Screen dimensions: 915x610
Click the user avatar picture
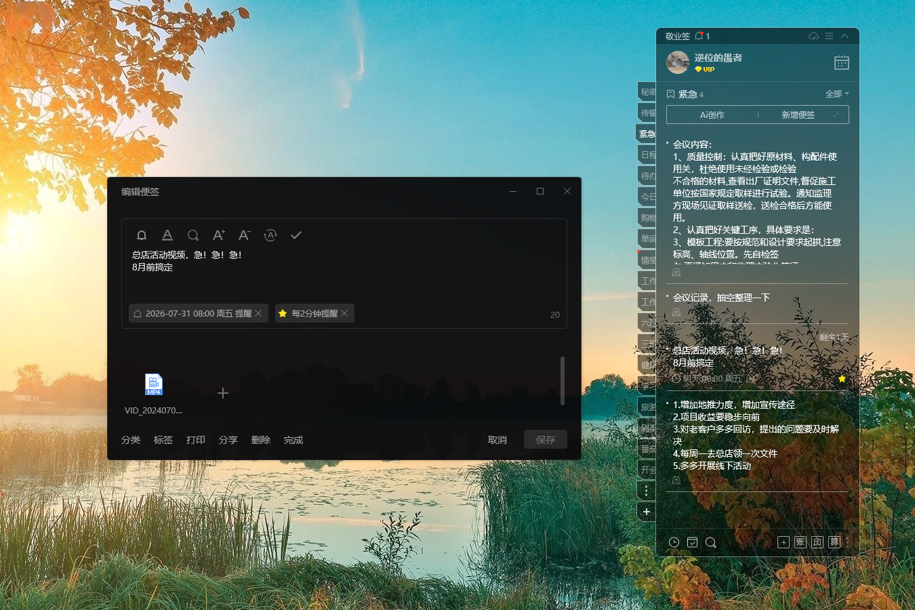coord(678,62)
